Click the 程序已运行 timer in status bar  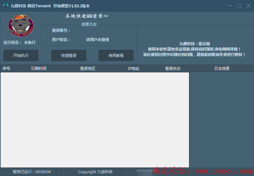[32, 172]
